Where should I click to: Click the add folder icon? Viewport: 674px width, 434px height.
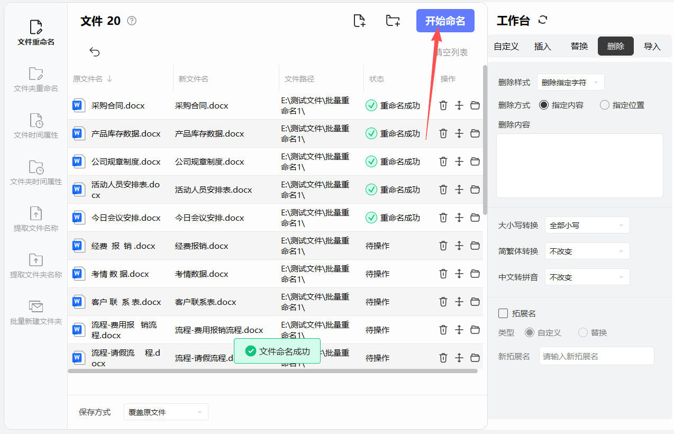(x=393, y=21)
